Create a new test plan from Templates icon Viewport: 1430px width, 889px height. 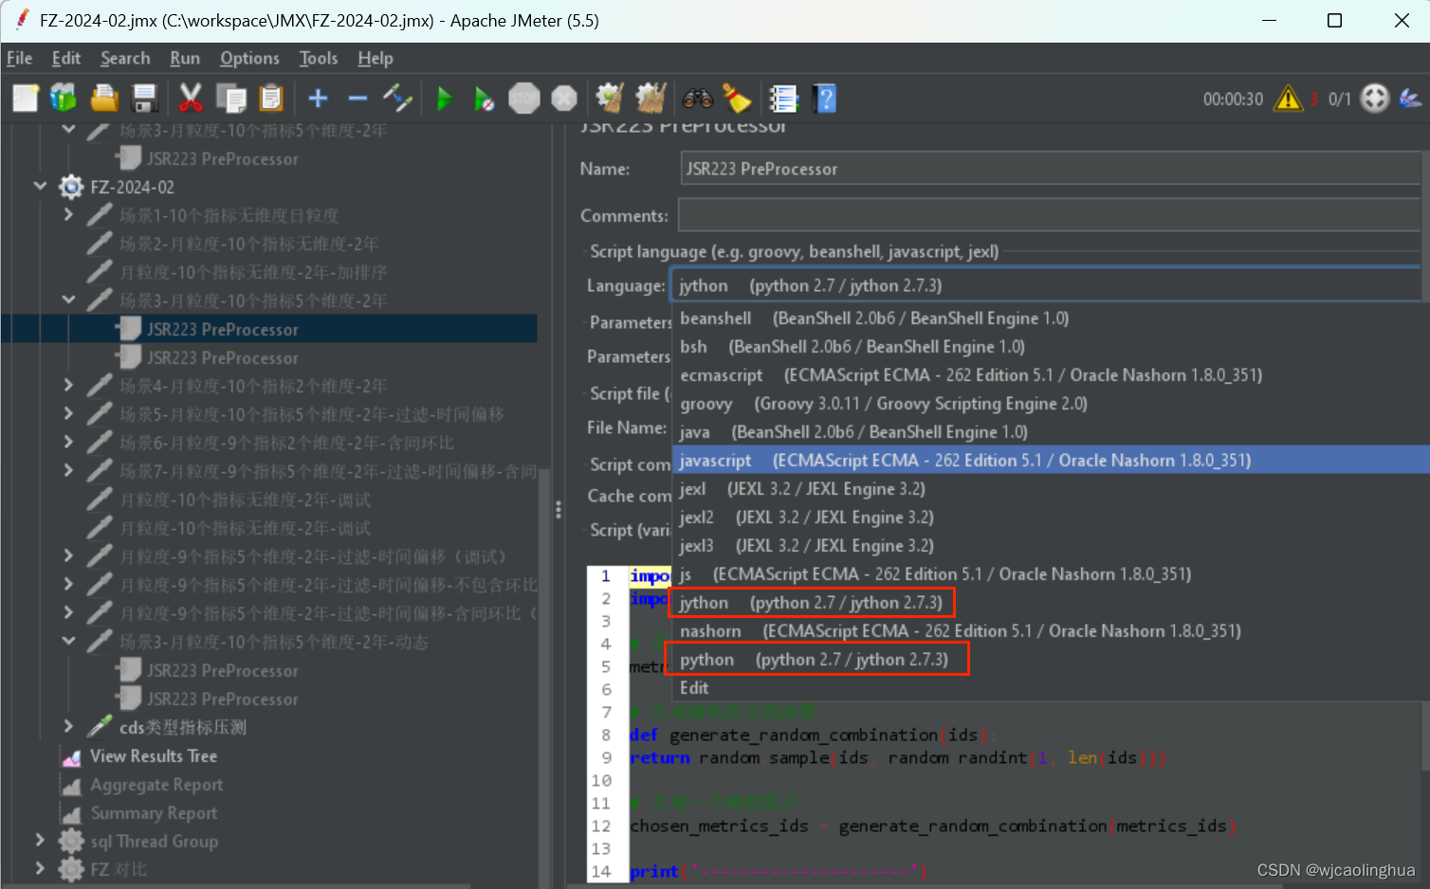64,98
